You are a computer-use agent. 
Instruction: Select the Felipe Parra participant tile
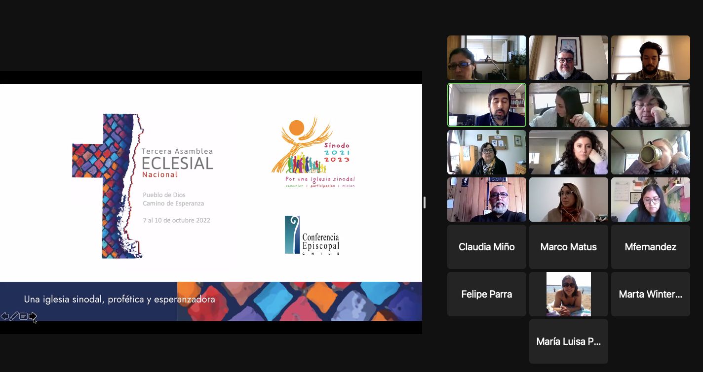[486, 294]
